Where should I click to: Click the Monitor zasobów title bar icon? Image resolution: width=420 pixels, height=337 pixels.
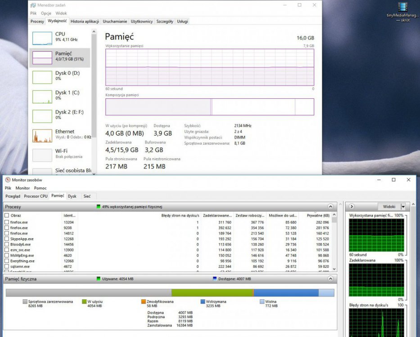[x=8, y=180]
